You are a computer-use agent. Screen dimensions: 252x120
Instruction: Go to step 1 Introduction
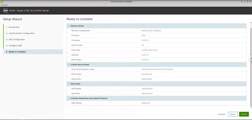(x=14, y=27)
